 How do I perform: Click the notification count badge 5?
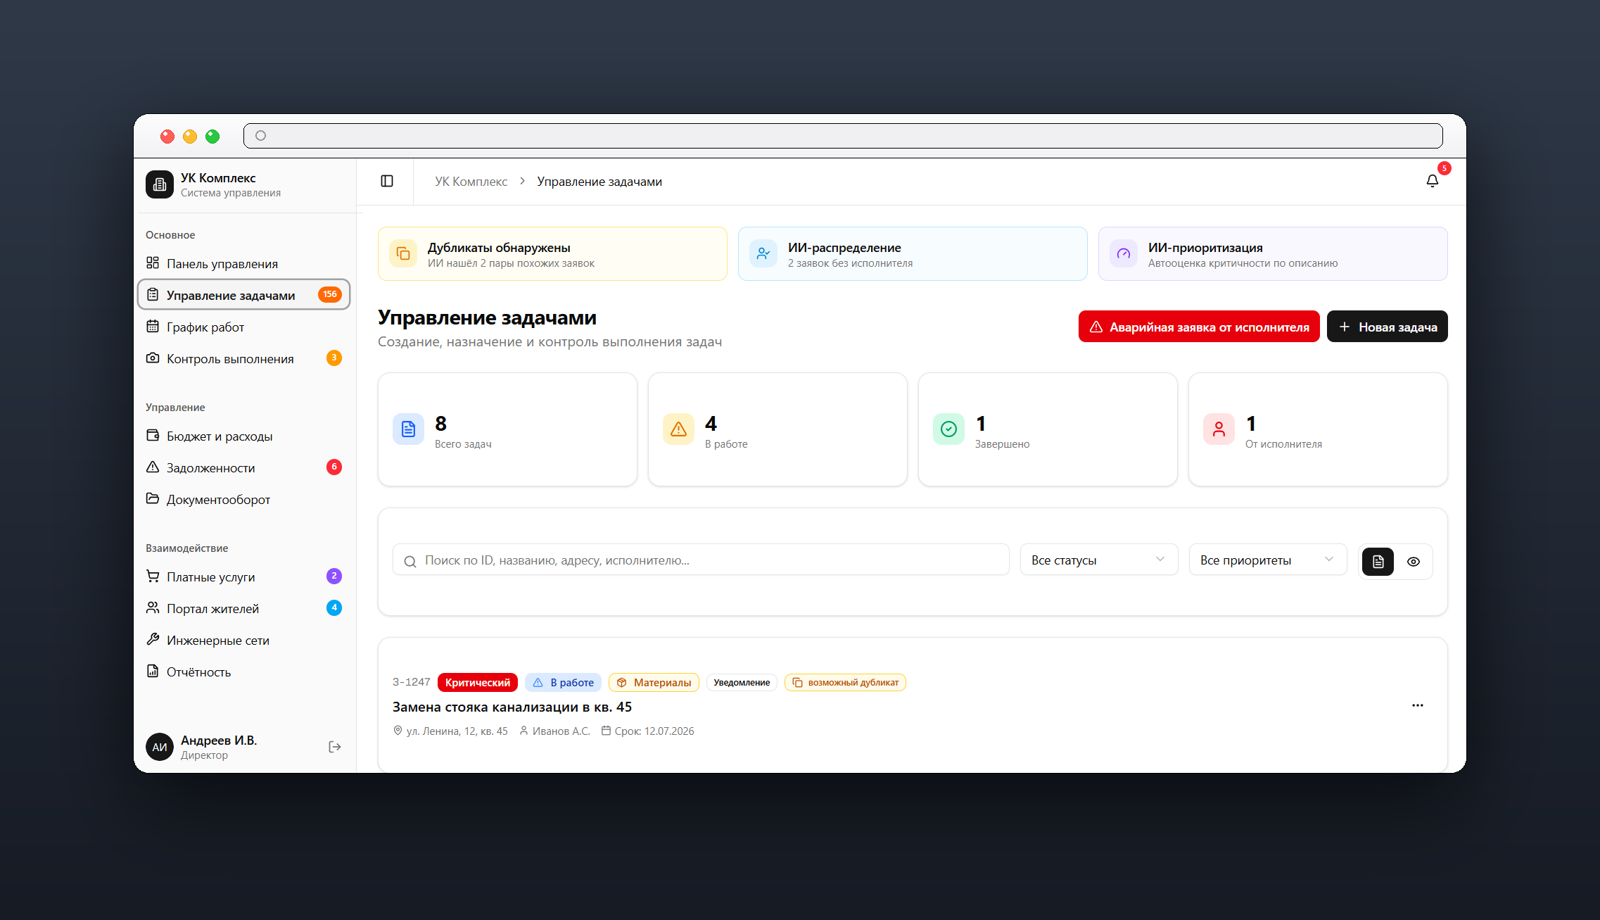click(x=1444, y=168)
